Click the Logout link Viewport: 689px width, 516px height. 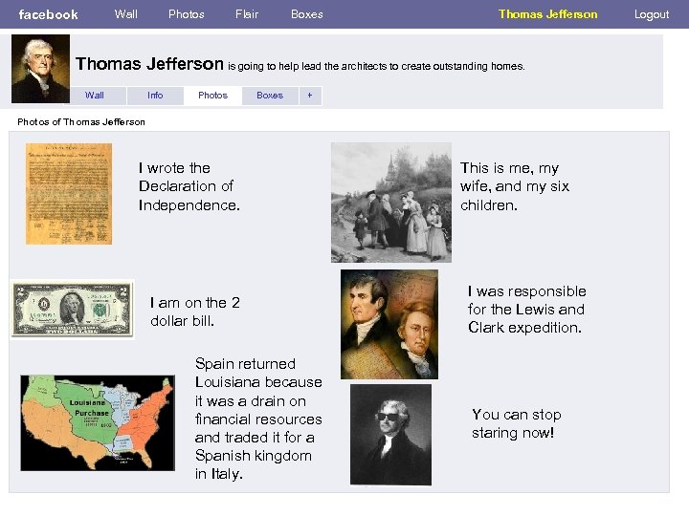pos(652,14)
